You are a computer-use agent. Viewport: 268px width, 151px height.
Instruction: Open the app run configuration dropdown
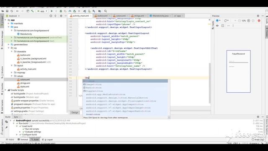[x=42, y=11]
